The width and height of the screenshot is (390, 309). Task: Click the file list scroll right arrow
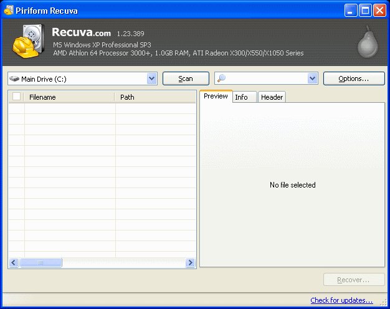pos(190,262)
